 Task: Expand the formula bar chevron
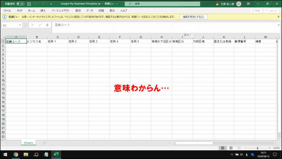coord(279,25)
